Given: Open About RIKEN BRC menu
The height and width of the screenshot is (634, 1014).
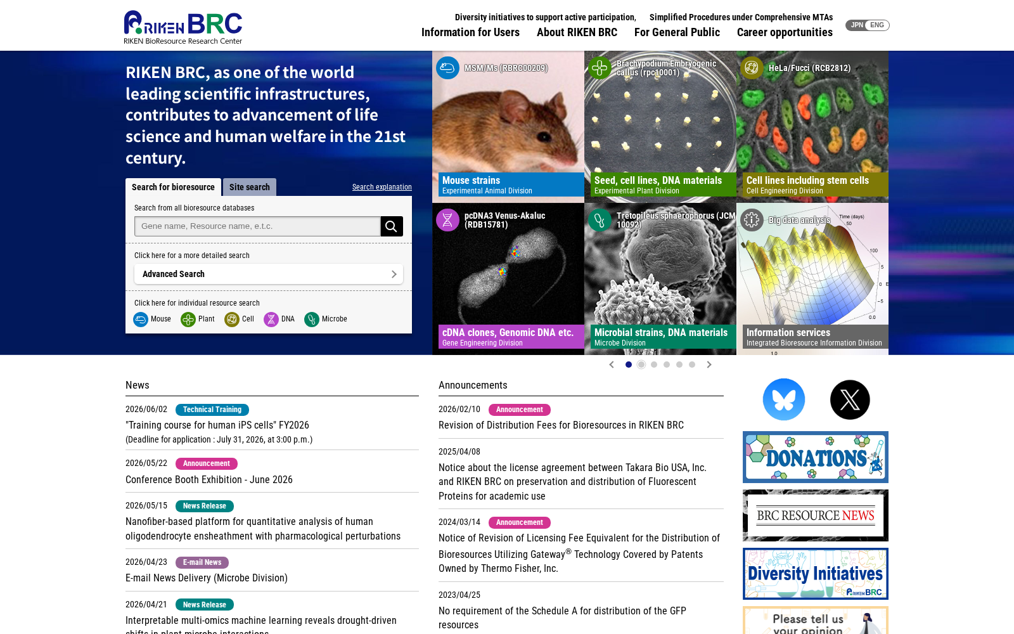Looking at the screenshot, I should [x=577, y=32].
